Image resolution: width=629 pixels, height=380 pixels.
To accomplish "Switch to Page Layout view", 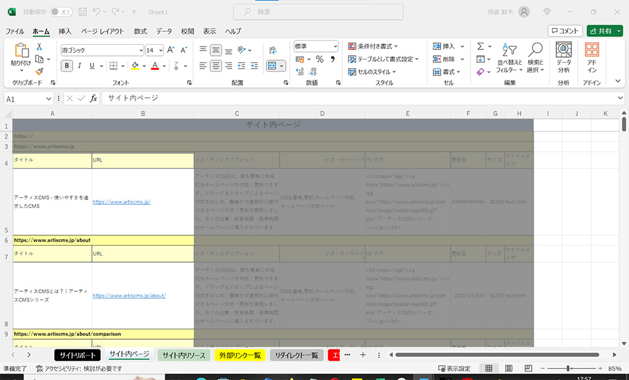I will (508, 368).
